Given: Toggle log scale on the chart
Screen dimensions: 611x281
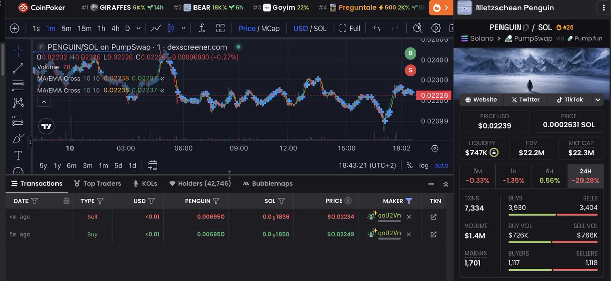Looking at the screenshot, I should pos(424,165).
